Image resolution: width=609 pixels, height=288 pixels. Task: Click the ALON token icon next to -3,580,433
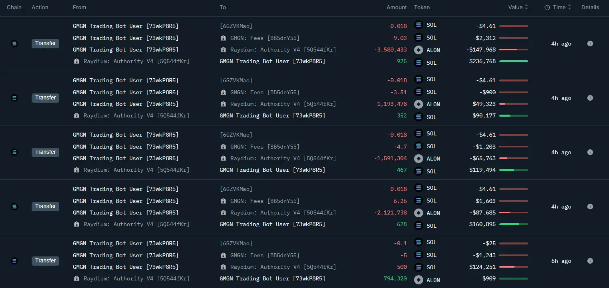pyautogui.click(x=418, y=50)
